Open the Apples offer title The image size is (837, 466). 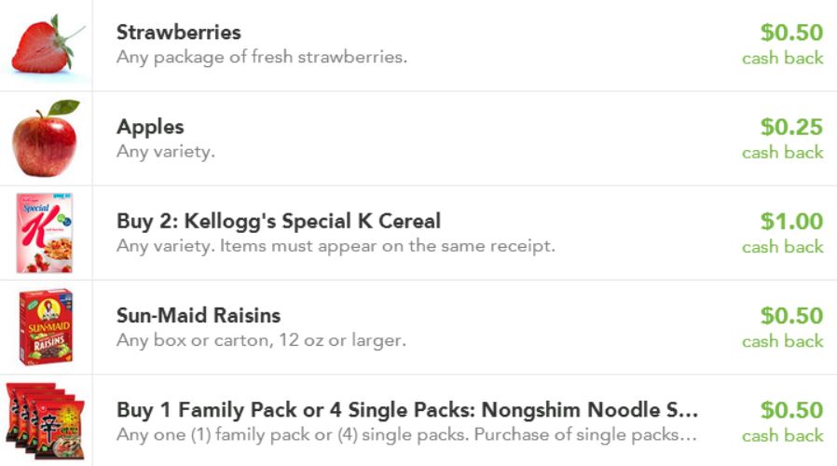150,127
